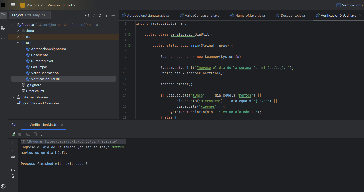The height and width of the screenshot is (192, 364).
Task: Click Select Opened File target icon
Action: 87,15
